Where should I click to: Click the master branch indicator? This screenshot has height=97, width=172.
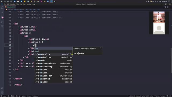tap(4, 96)
